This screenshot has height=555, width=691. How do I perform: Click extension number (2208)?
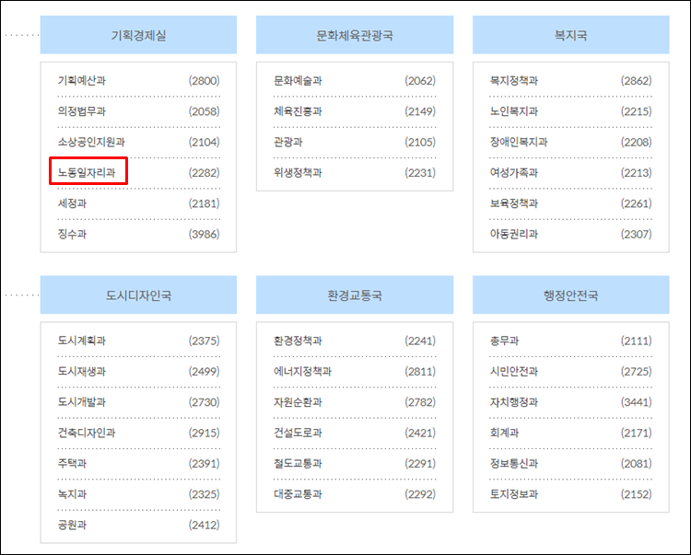click(637, 142)
